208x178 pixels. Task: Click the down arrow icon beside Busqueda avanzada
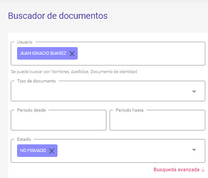coord(203,170)
